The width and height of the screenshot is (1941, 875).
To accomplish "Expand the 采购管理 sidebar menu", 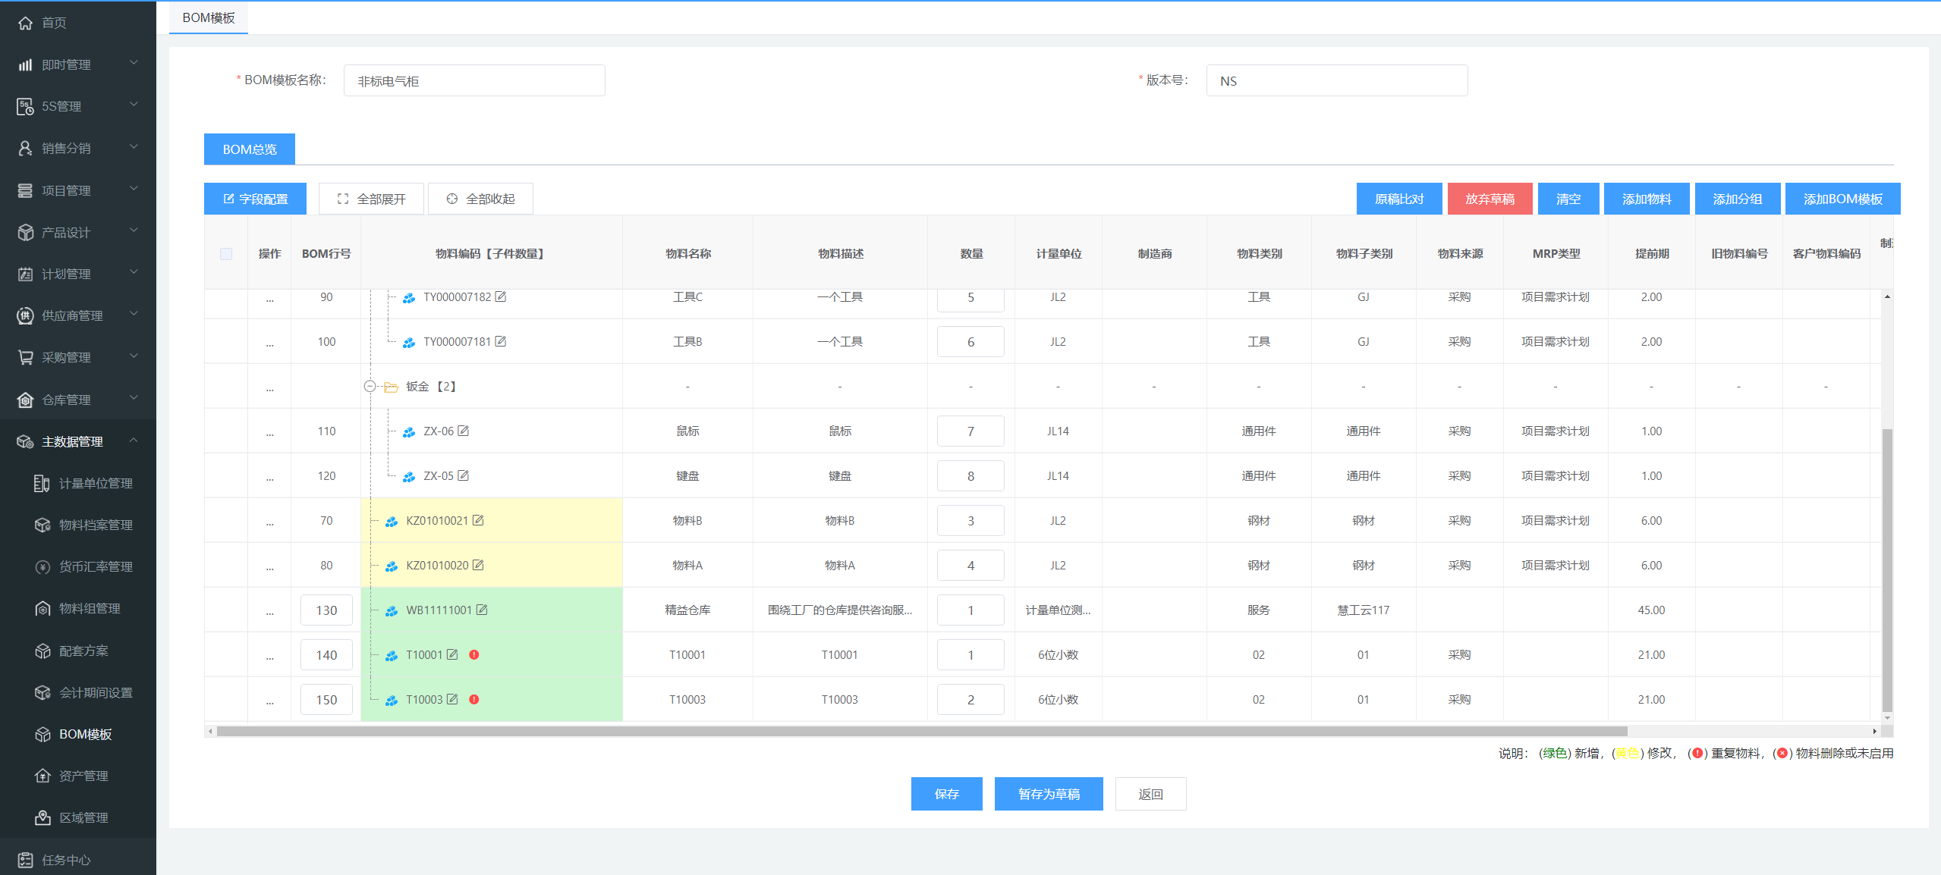I will pyautogui.click(x=76, y=357).
